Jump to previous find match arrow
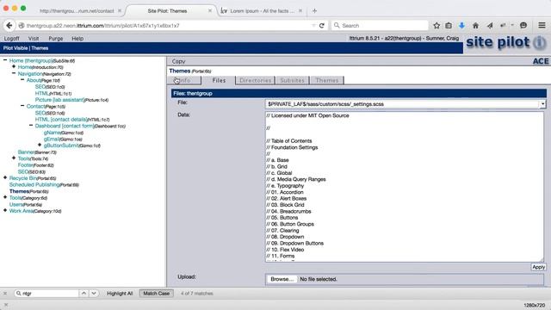Viewport: 551px width, 310px height. coord(84,293)
